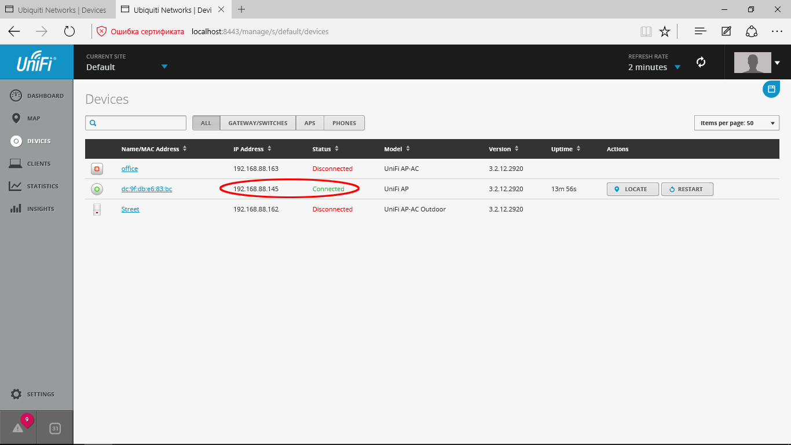The width and height of the screenshot is (791, 445).
Task: Click the green status icon for dc:9f:db:e6:83:bc
Action: tap(97, 189)
